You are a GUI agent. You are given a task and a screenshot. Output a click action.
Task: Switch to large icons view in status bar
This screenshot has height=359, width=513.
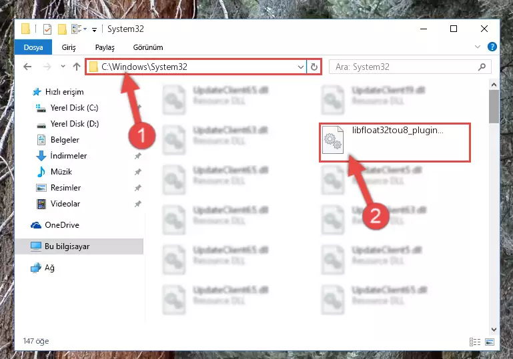490,342
